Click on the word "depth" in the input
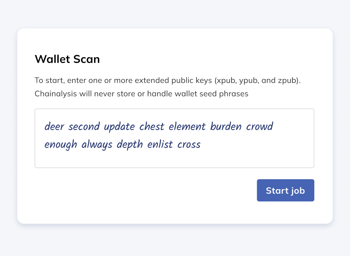 [x=130, y=144]
